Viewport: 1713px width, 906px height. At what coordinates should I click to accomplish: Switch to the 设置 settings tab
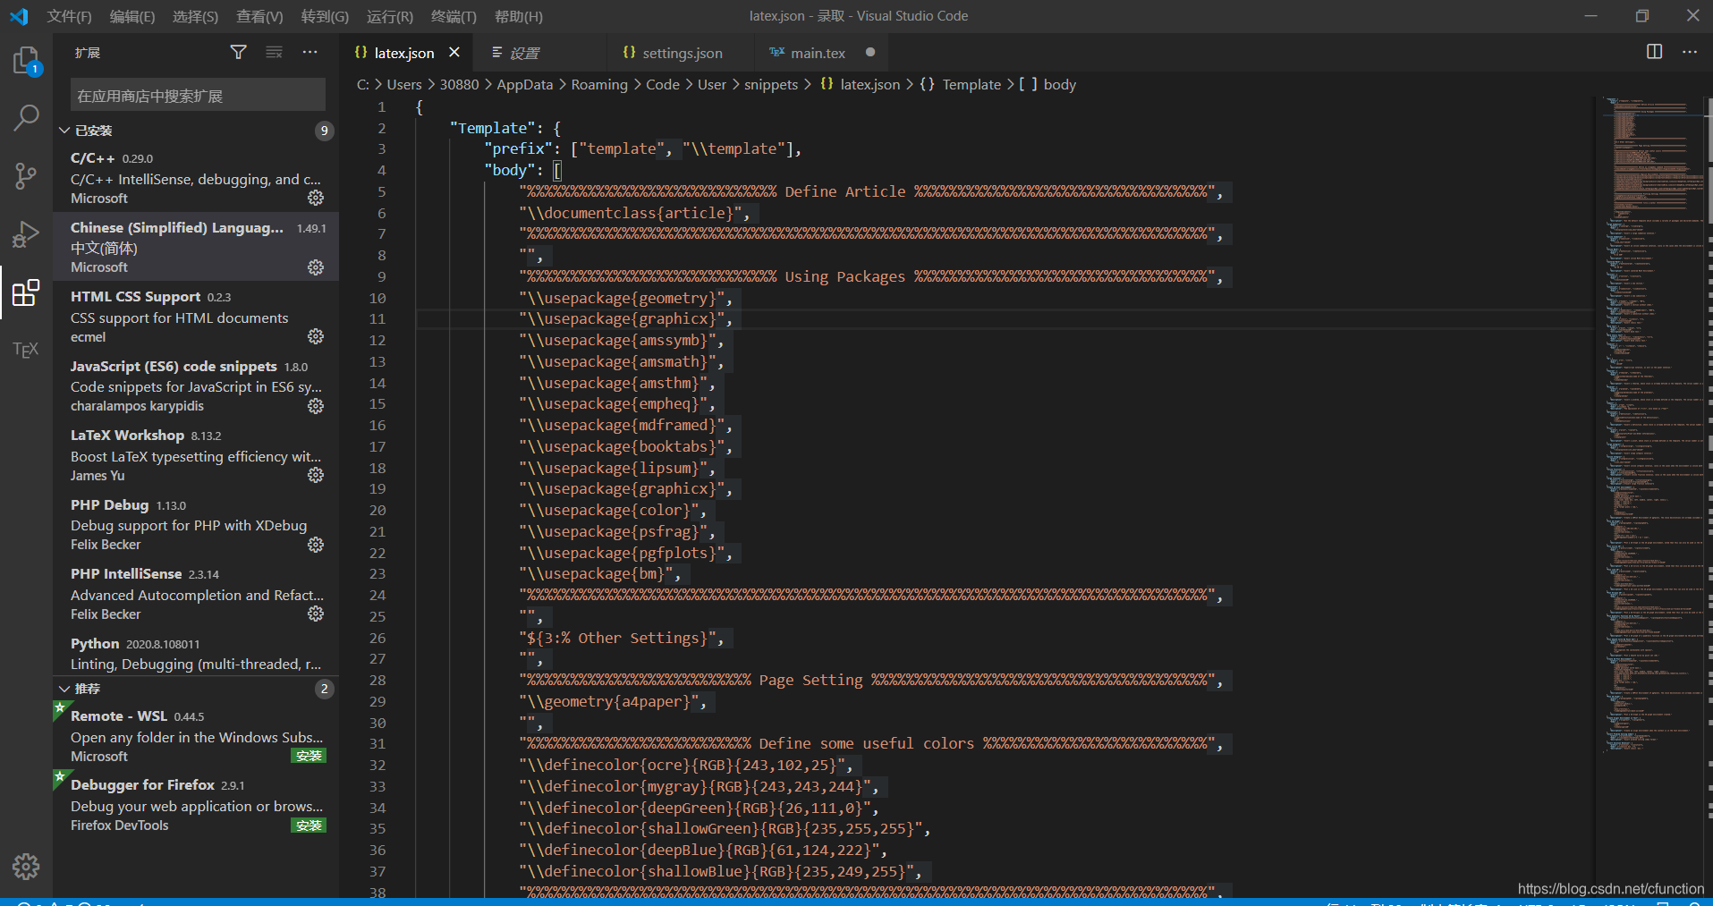(x=524, y=53)
